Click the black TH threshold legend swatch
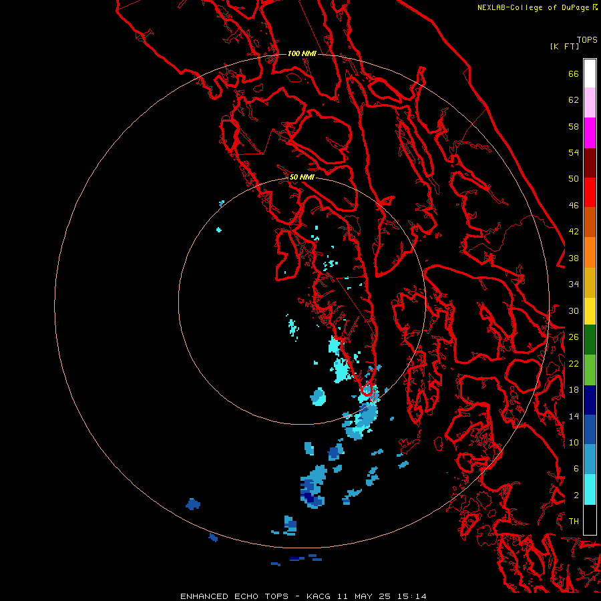The image size is (601, 601). (x=590, y=520)
